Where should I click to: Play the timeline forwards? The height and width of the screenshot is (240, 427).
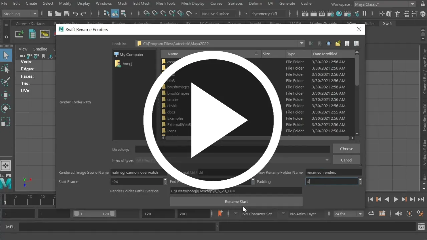(x=396, y=199)
